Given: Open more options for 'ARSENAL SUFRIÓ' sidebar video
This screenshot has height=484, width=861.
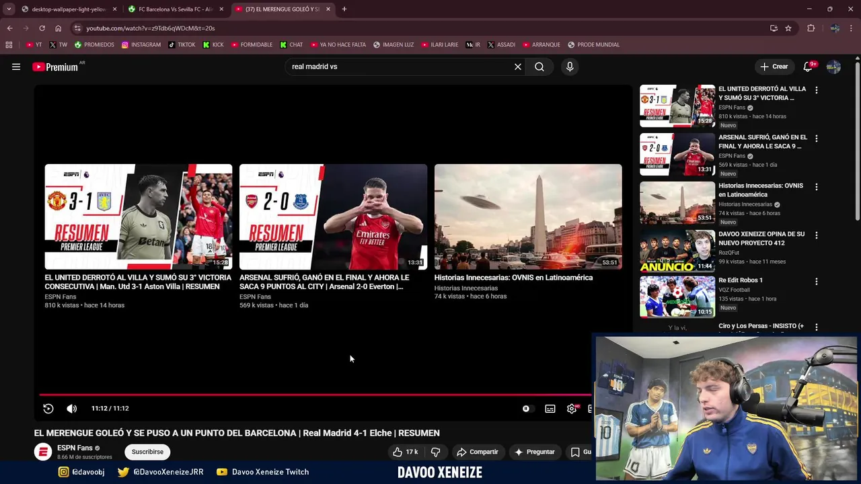Looking at the screenshot, I should tap(817, 138).
